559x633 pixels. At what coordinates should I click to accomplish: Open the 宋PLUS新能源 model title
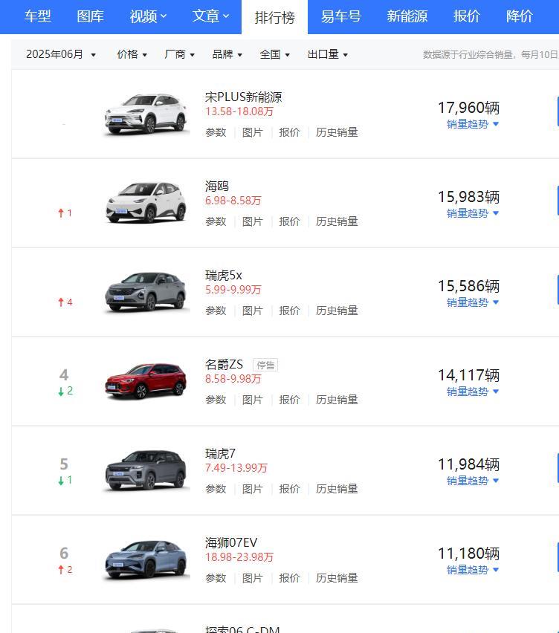(244, 97)
